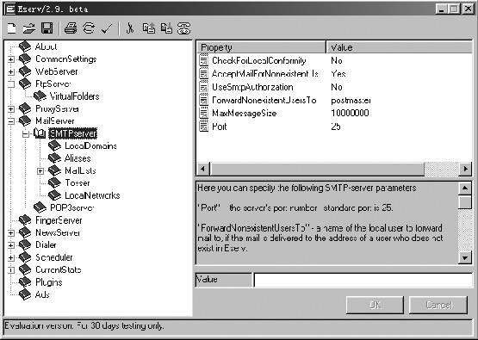Click the book icon beside POP3server
The image size is (478, 340).
(40, 207)
